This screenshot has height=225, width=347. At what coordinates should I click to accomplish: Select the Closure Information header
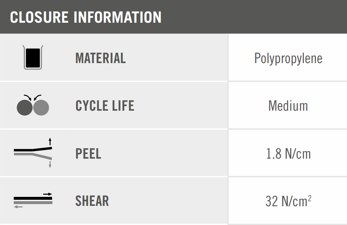click(x=86, y=17)
